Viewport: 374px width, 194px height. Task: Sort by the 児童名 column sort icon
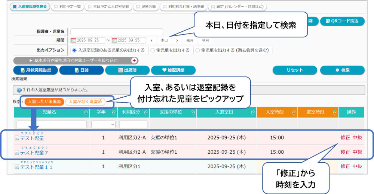coord(86,112)
